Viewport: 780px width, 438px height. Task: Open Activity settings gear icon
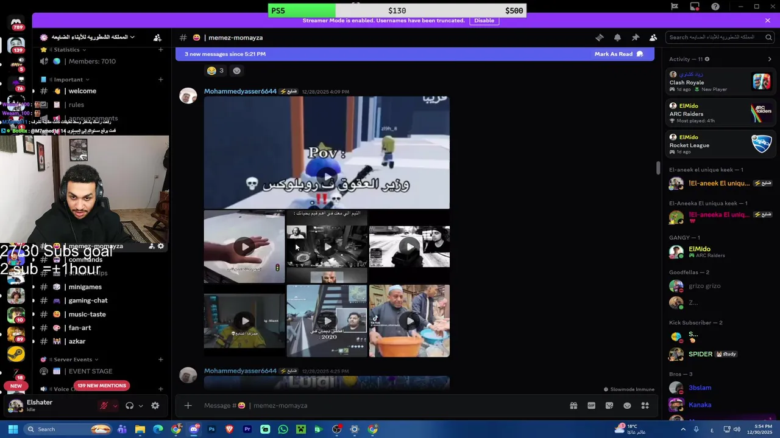pos(707,59)
